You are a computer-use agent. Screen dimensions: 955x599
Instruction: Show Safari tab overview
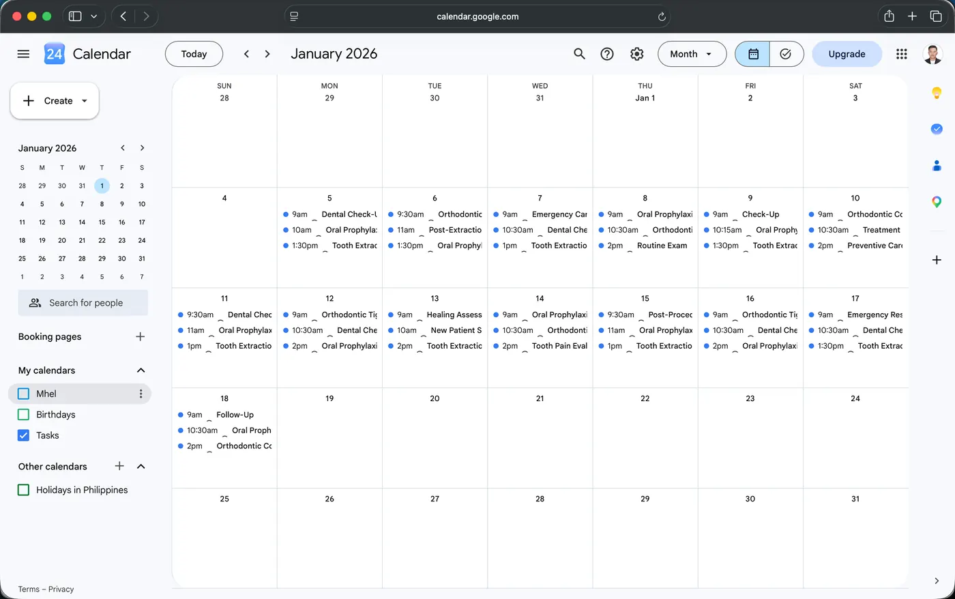(x=936, y=16)
